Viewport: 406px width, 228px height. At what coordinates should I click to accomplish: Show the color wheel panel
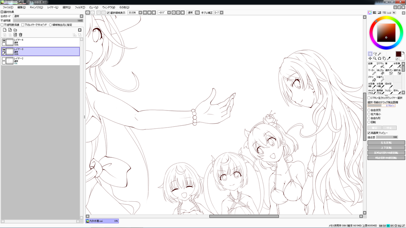click(370, 12)
